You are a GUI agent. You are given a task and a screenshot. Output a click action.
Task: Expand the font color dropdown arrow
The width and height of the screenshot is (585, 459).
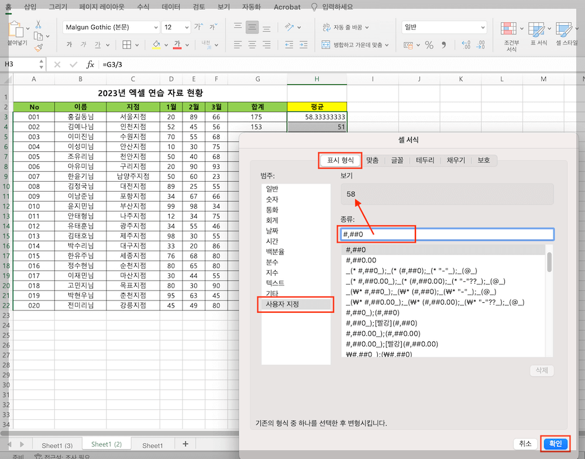tap(187, 45)
